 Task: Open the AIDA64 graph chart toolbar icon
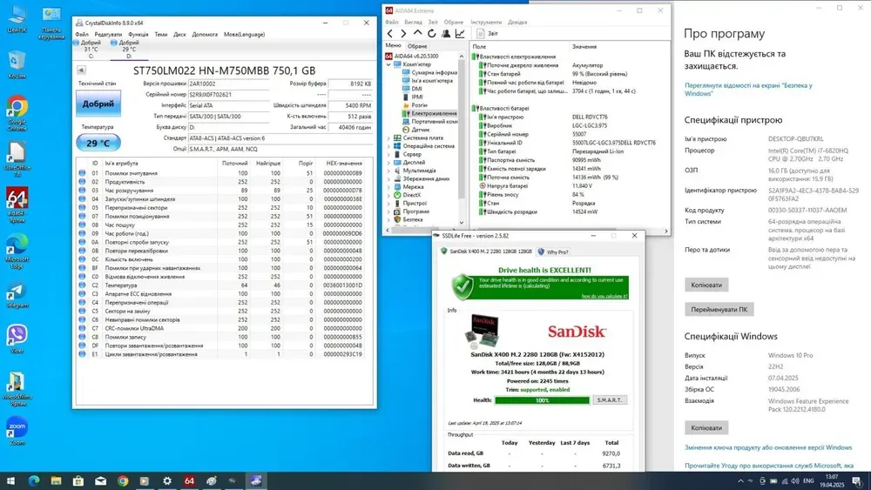coord(460,34)
